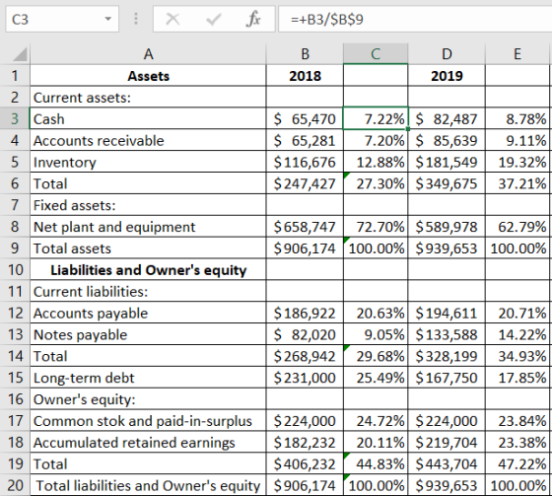Select column E header
Screen dimensions: 552x496
click(517, 54)
